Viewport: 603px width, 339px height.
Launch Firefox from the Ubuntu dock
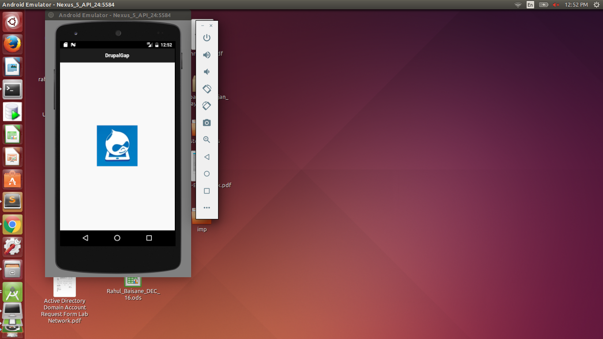pyautogui.click(x=12, y=44)
